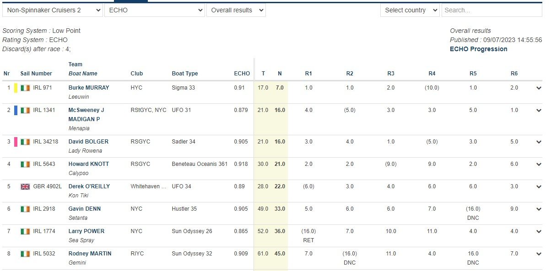Screen dimensions: 551x271
Task: Open the Non-Spinnaker Cruisers 2 class dropdown
Action: [x=53, y=10]
